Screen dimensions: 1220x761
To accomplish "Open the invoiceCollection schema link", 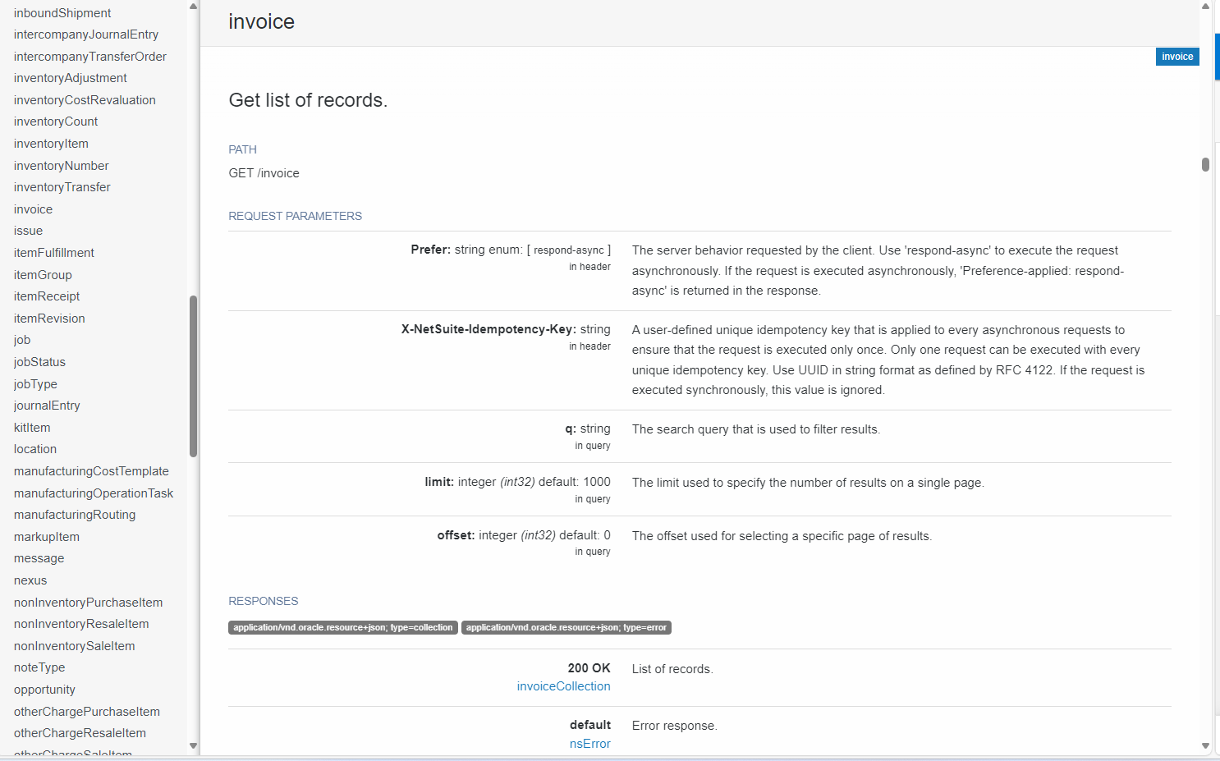I will pos(563,686).
